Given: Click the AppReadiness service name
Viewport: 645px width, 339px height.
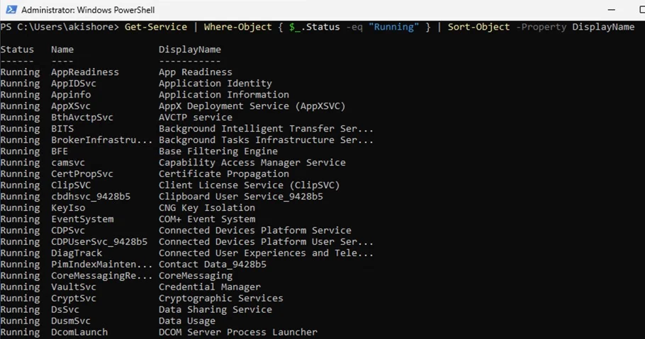Looking at the screenshot, I should 85,72.
